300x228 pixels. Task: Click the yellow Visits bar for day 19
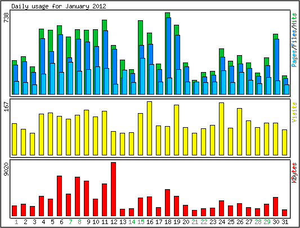coord(176,130)
